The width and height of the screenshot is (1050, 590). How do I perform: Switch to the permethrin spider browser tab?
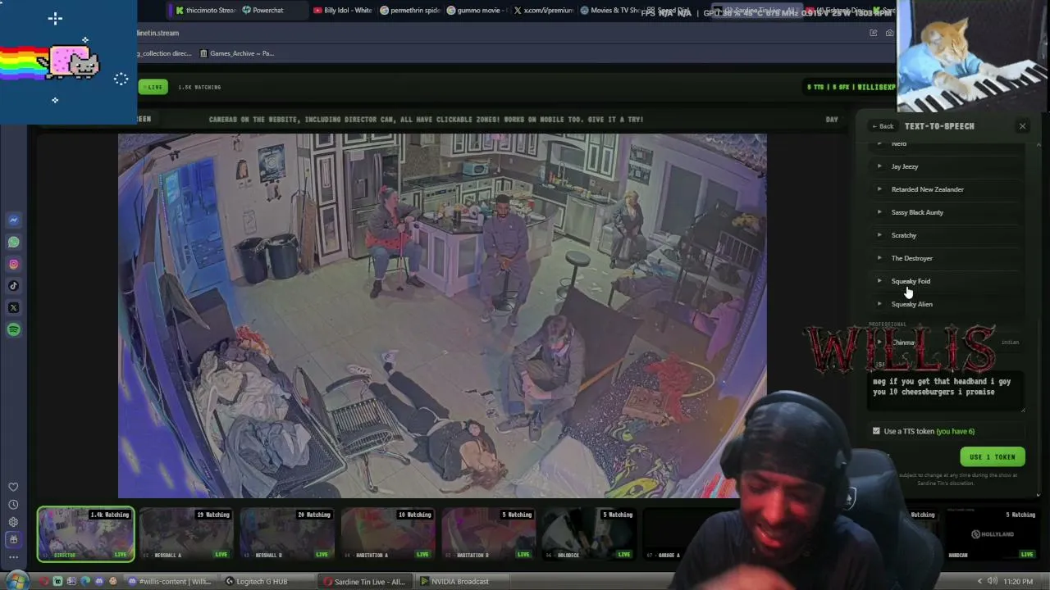[410, 11]
